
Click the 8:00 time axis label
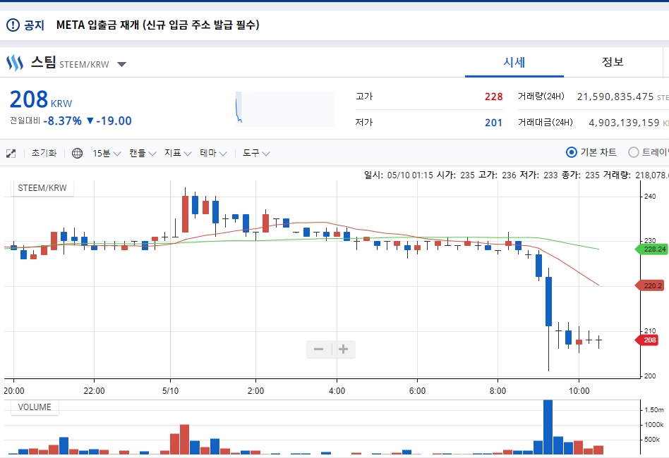tap(498, 390)
